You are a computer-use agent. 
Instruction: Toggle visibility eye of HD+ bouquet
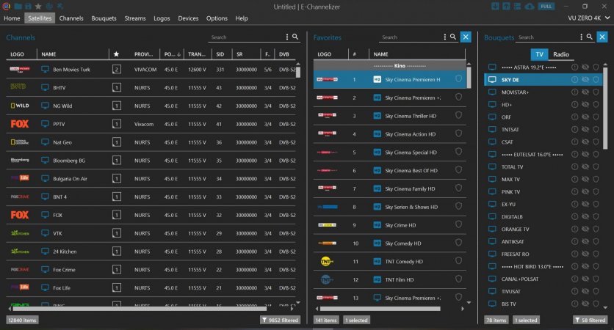tap(585, 104)
